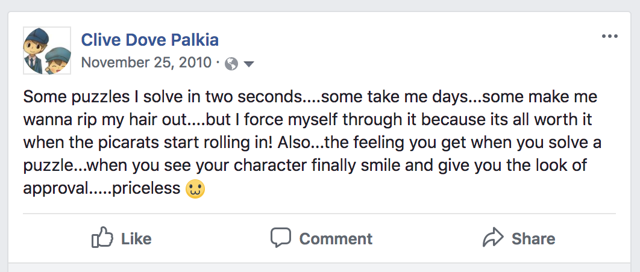
Task: Click the thumbs-up Like icon
Action: [102, 238]
